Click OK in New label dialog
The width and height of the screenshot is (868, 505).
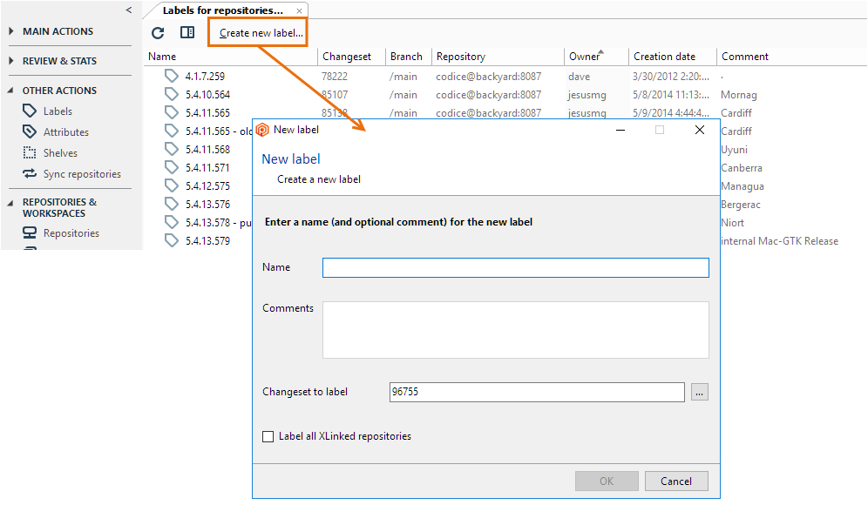point(607,481)
